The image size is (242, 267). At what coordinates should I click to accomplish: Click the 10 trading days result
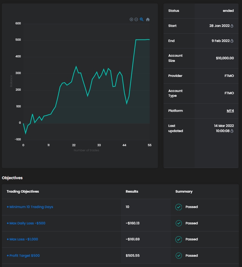click(x=127, y=207)
